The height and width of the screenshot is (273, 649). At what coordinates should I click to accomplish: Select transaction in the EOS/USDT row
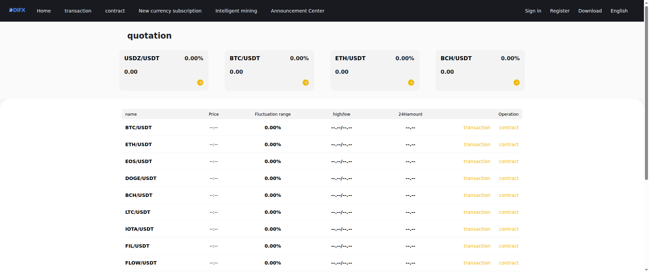pyautogui.click(x=477, y=161)
